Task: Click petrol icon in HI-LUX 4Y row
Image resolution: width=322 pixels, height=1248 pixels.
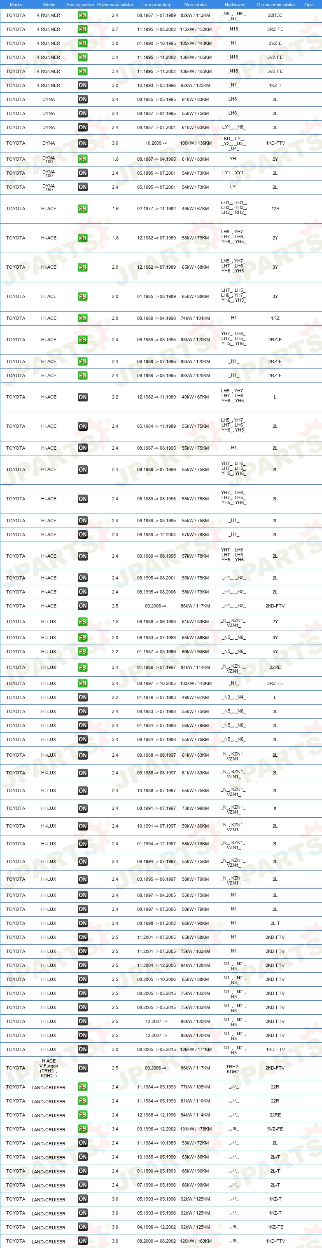Action: point(83,652)
